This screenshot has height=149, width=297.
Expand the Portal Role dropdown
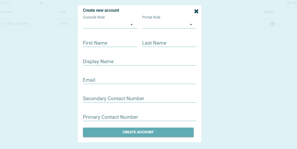pos(169,25)
